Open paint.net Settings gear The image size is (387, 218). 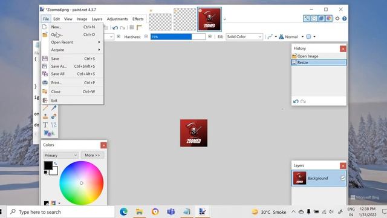click(337, 19)
